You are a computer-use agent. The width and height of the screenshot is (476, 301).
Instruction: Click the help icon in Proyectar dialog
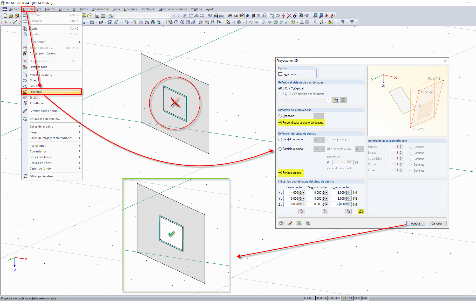pyautogui.click(x=281, y=223)
